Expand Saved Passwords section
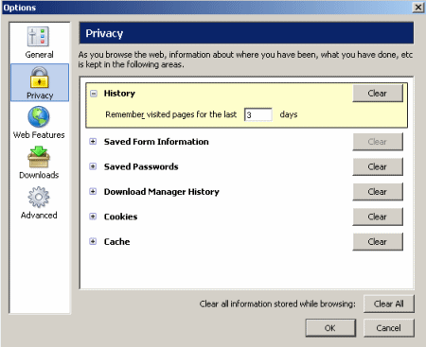426x347 pixels. [x=93, y=166]
